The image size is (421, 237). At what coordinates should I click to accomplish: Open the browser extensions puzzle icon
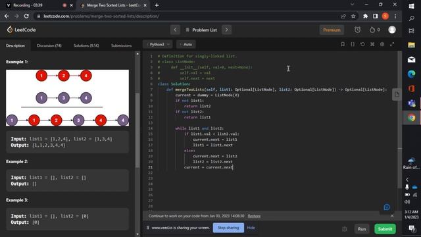click(x=365, y=16)
